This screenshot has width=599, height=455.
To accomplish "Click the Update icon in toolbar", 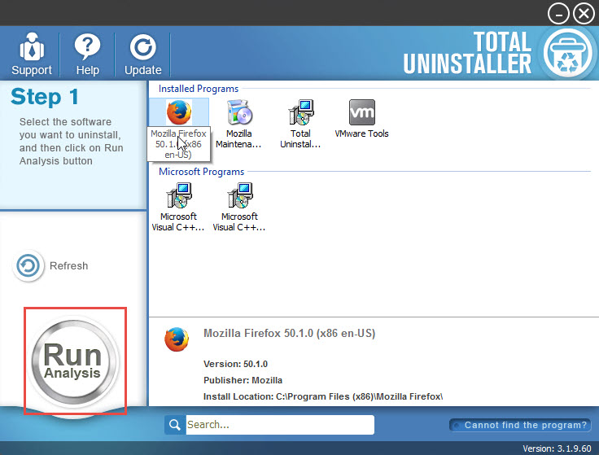I will (143, 47).
